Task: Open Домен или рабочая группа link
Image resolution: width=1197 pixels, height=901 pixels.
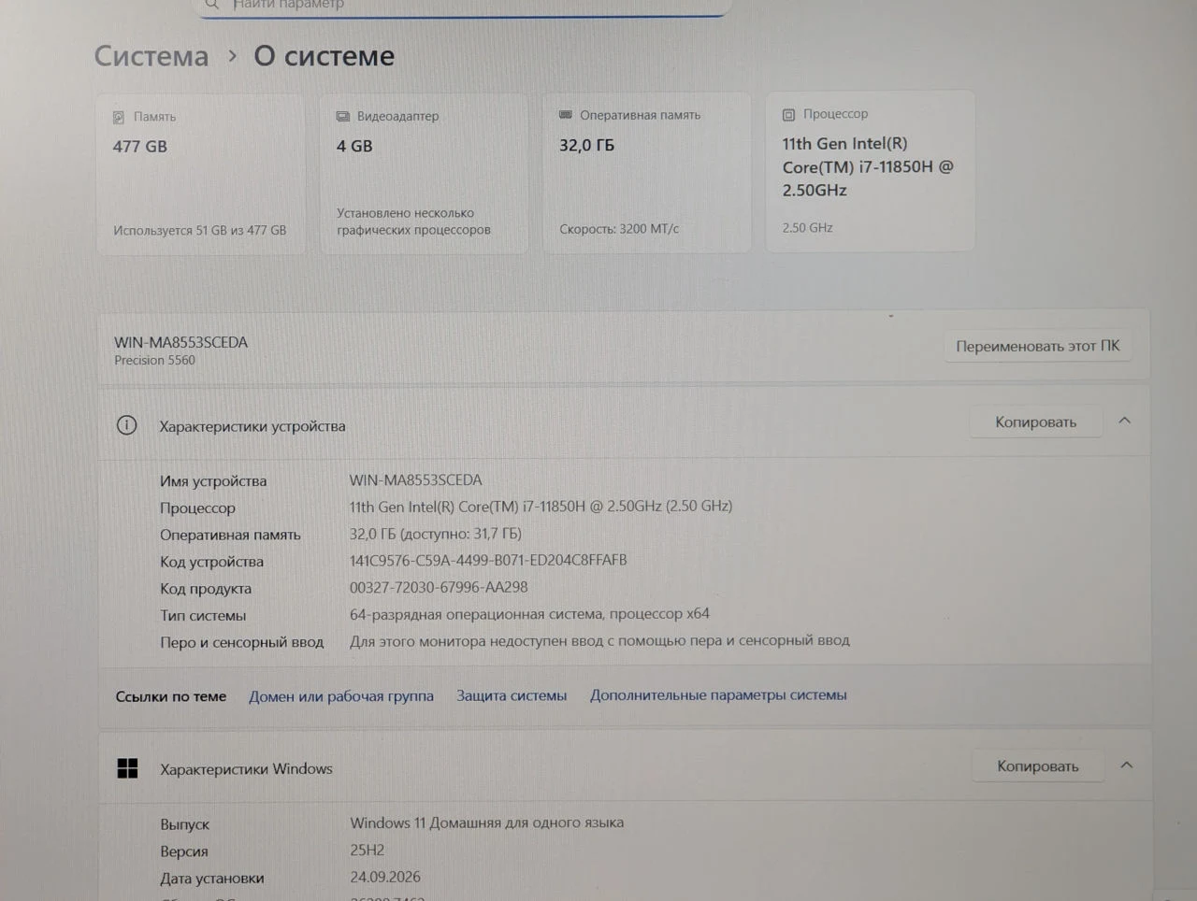Action: pos(341,696)
